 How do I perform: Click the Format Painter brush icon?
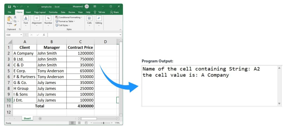(15, 25)
